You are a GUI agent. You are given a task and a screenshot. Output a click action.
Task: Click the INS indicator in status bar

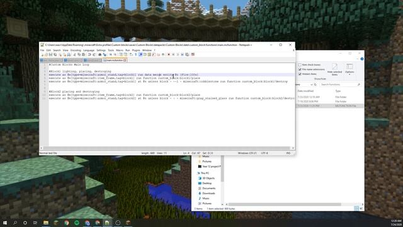[x=288, y=153]
